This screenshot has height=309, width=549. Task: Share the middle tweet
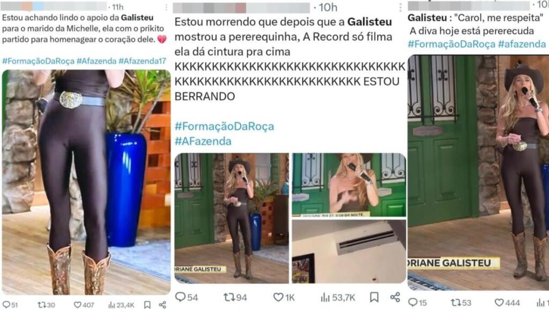click(395, 297)
